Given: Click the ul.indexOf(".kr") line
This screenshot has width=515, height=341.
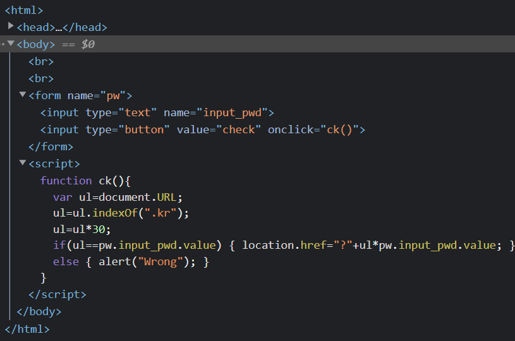Looking at the screenshot, I should (x=121, y=213).
